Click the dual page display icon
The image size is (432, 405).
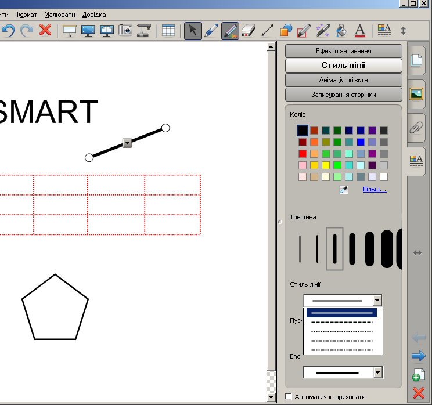point(107,31)
